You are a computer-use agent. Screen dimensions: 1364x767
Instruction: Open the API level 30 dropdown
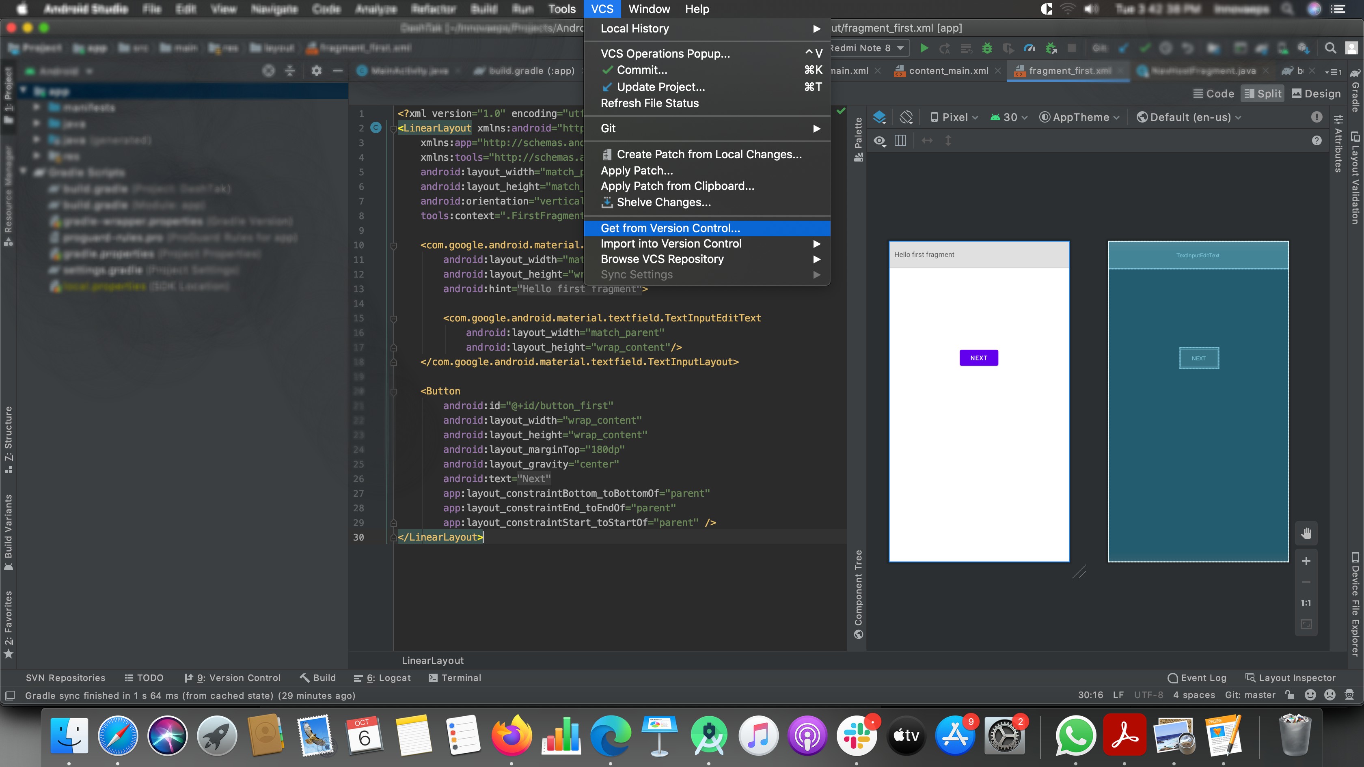pyautogui.click(x=1009, y=117)
